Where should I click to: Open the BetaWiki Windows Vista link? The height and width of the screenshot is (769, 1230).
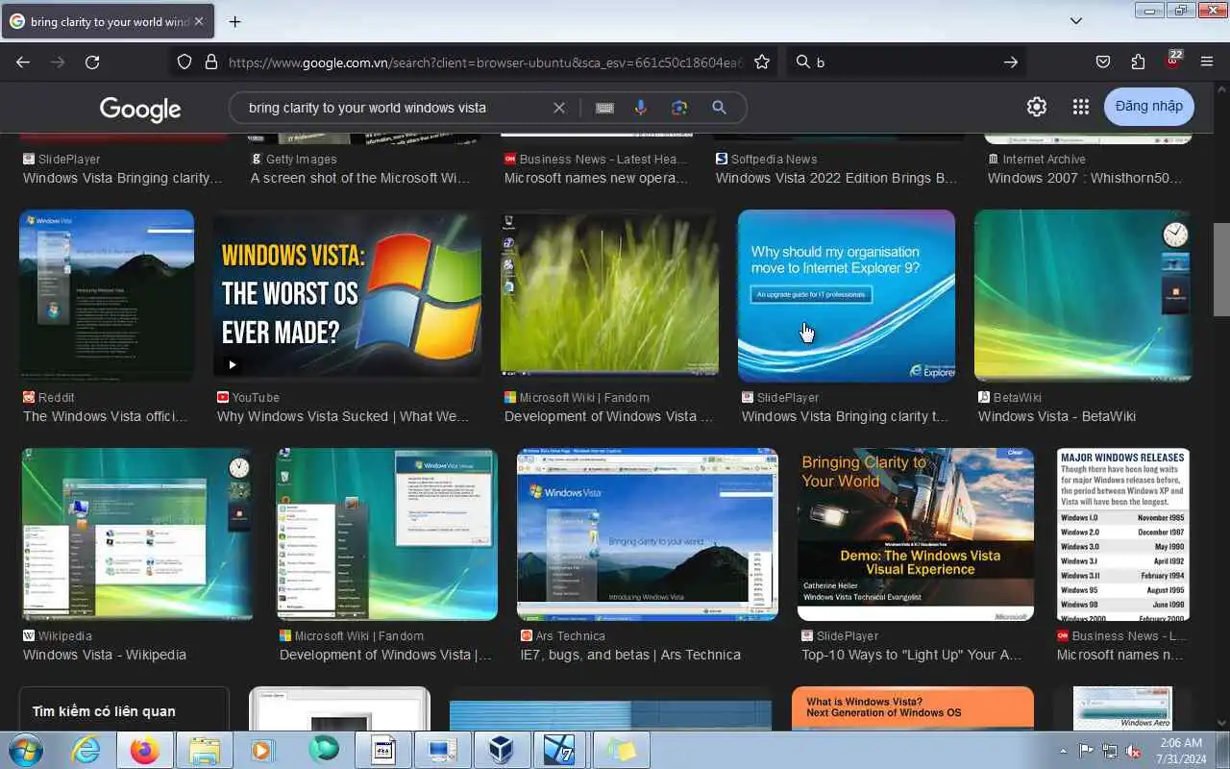[x=1057, y=416]
